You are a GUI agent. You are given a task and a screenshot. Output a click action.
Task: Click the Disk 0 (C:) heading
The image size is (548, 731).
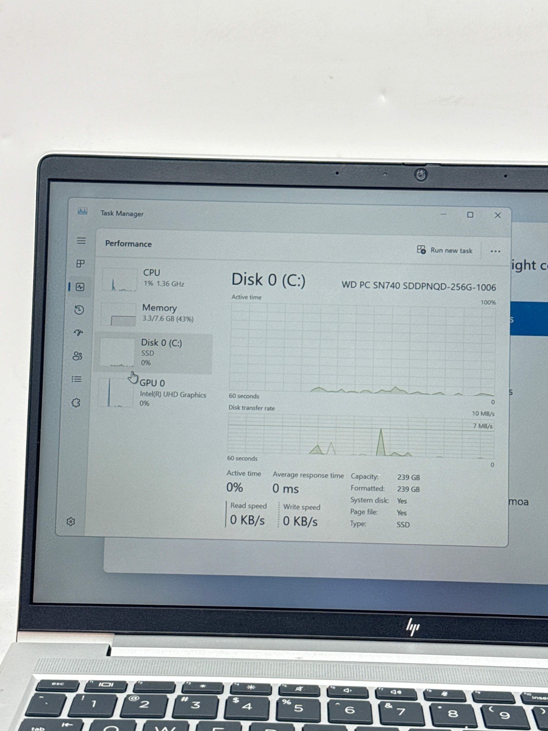click(269, 280)
